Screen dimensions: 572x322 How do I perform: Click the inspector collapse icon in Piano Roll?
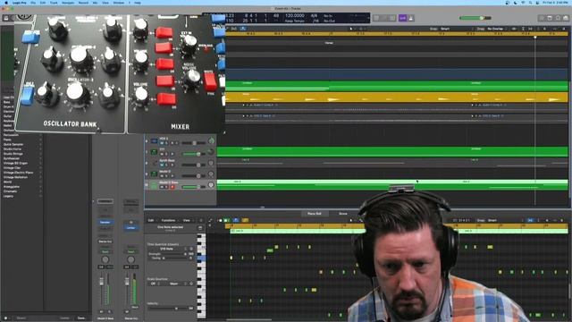[200, 228]
